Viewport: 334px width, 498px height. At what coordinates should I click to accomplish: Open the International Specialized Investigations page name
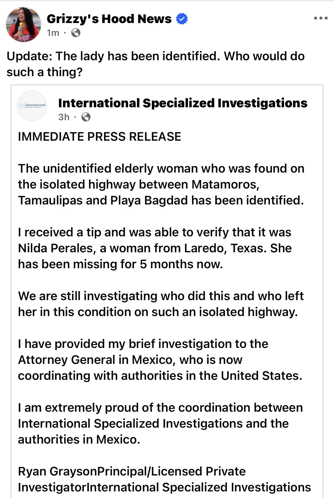[x=183, y=103]
